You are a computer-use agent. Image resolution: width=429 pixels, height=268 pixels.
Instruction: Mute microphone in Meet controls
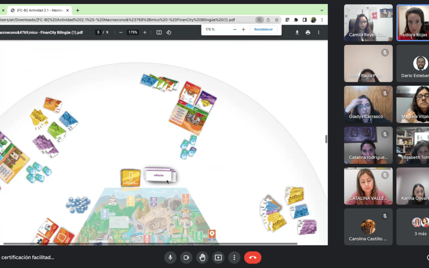point(170,258)
